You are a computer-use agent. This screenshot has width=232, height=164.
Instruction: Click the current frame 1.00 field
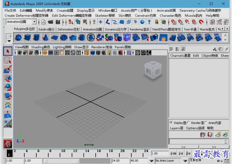160,154
